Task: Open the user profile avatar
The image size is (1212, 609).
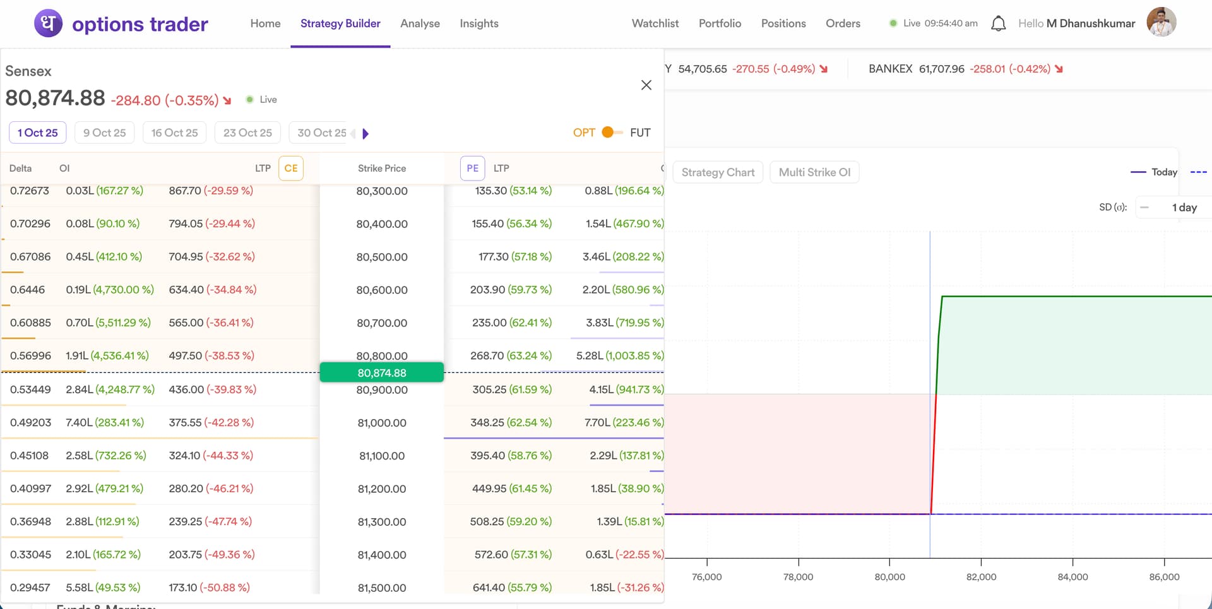Action: coord(1161,23)
